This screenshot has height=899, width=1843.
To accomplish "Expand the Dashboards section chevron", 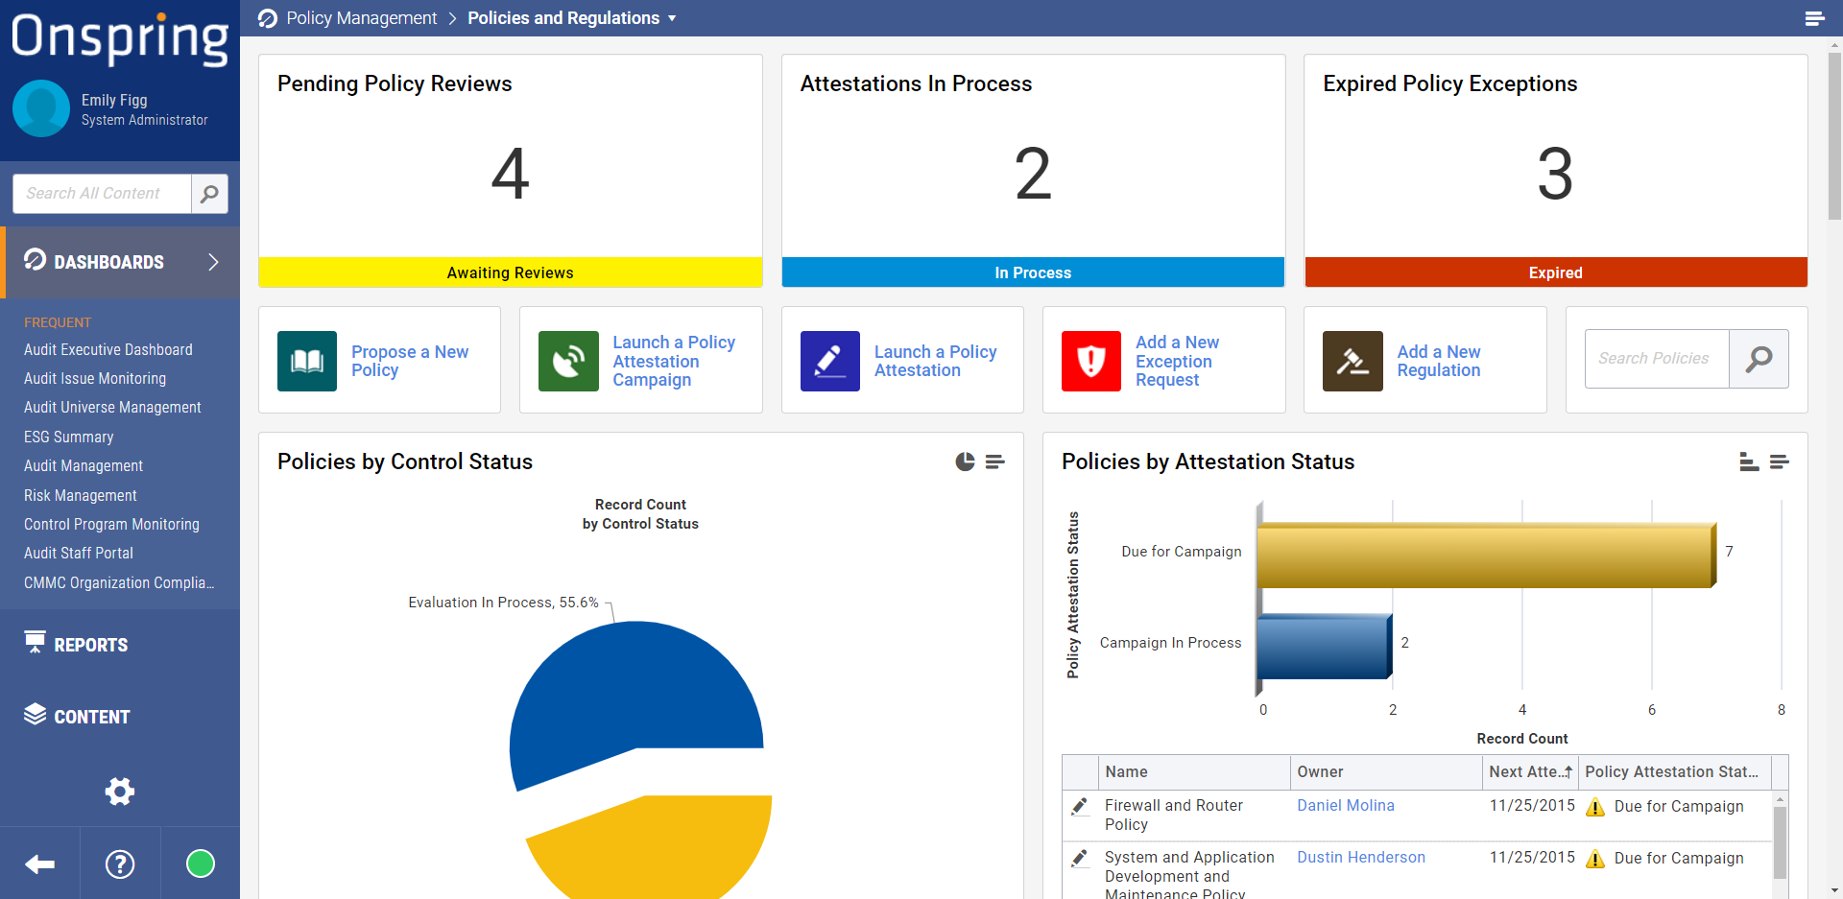I will [x=214, y=261].
